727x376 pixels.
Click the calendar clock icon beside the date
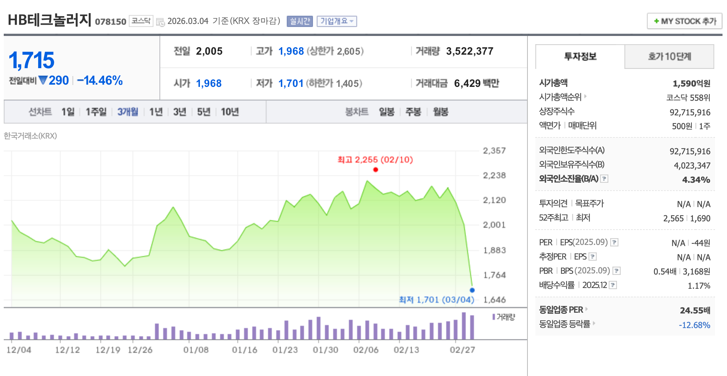pos(160,22)
